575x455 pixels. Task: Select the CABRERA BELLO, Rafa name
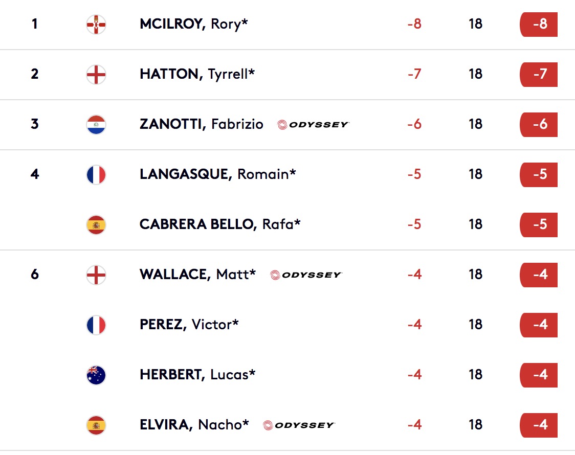(220, 224)
